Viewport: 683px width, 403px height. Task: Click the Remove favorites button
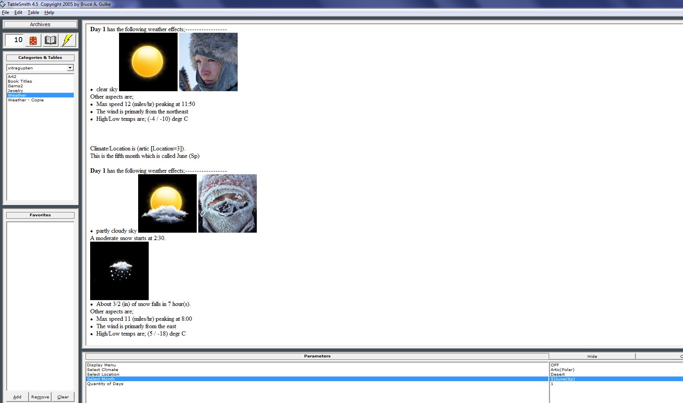40,397
